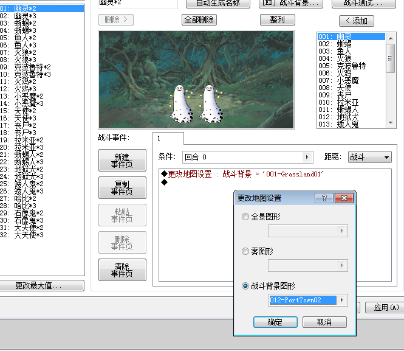Image resolution: width=404 pixels, height=351 pixels.
Task: Select enemy 012: 地狱犬
Action: [x=351, y=117]
